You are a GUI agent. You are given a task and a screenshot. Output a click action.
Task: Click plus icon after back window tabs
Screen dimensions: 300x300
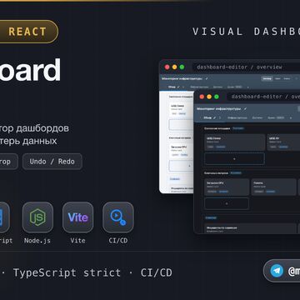point(247,87)
